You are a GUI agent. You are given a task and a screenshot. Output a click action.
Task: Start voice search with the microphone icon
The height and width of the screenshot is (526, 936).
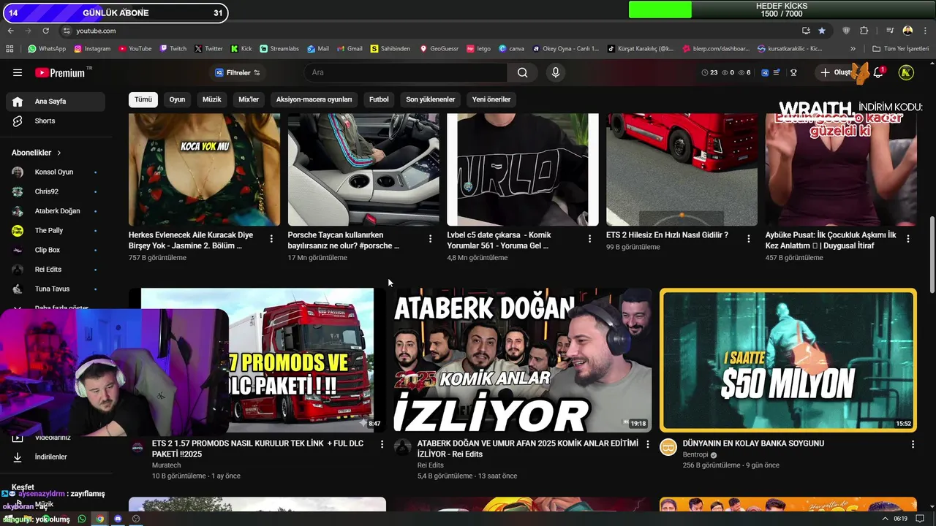tap(556, 72)
